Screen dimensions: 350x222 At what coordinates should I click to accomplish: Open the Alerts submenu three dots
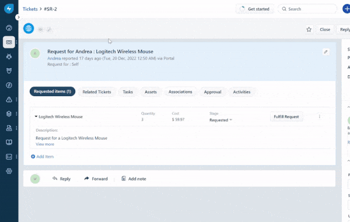[x=16, y=100]
